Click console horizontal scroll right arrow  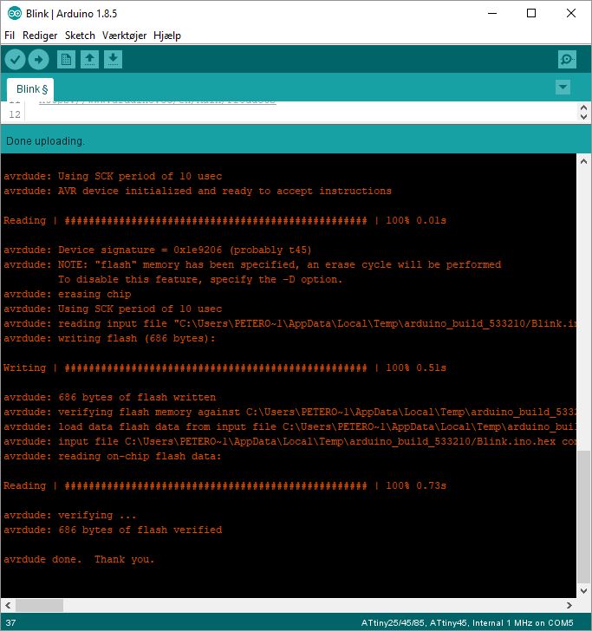[x=569, y=605]
